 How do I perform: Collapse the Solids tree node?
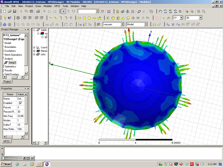34,30
